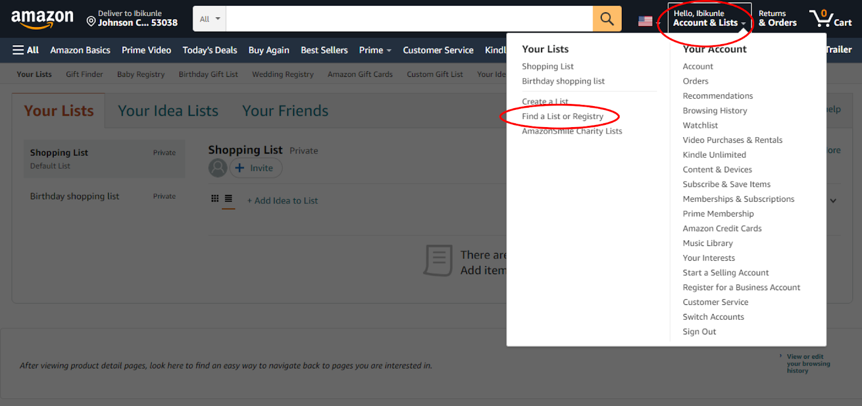Image resolution: width=862 pixels, height=406 pixels.
Task: Open the hamburger All menu
Action: tap(25, 50)
